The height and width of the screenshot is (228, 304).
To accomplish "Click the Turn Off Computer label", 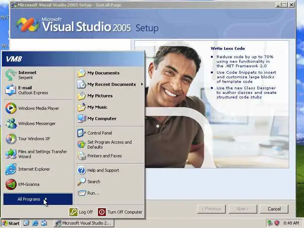I will tap(125, 212).
